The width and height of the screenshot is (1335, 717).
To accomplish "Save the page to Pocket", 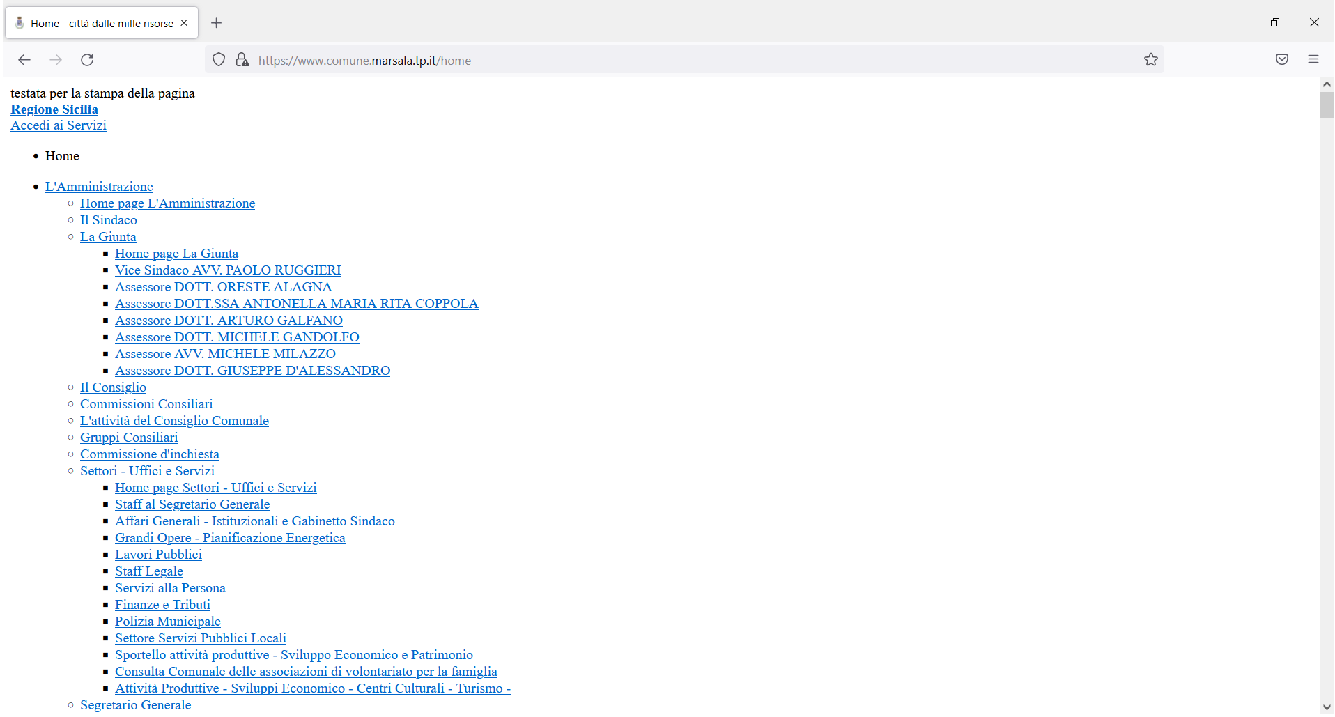I will click(1281, 59).
